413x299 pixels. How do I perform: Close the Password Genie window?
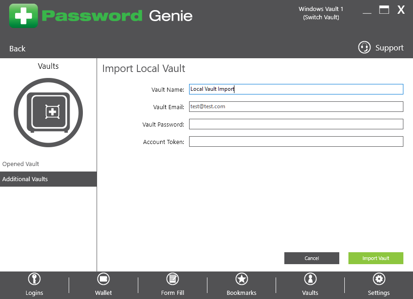[401, 10]
